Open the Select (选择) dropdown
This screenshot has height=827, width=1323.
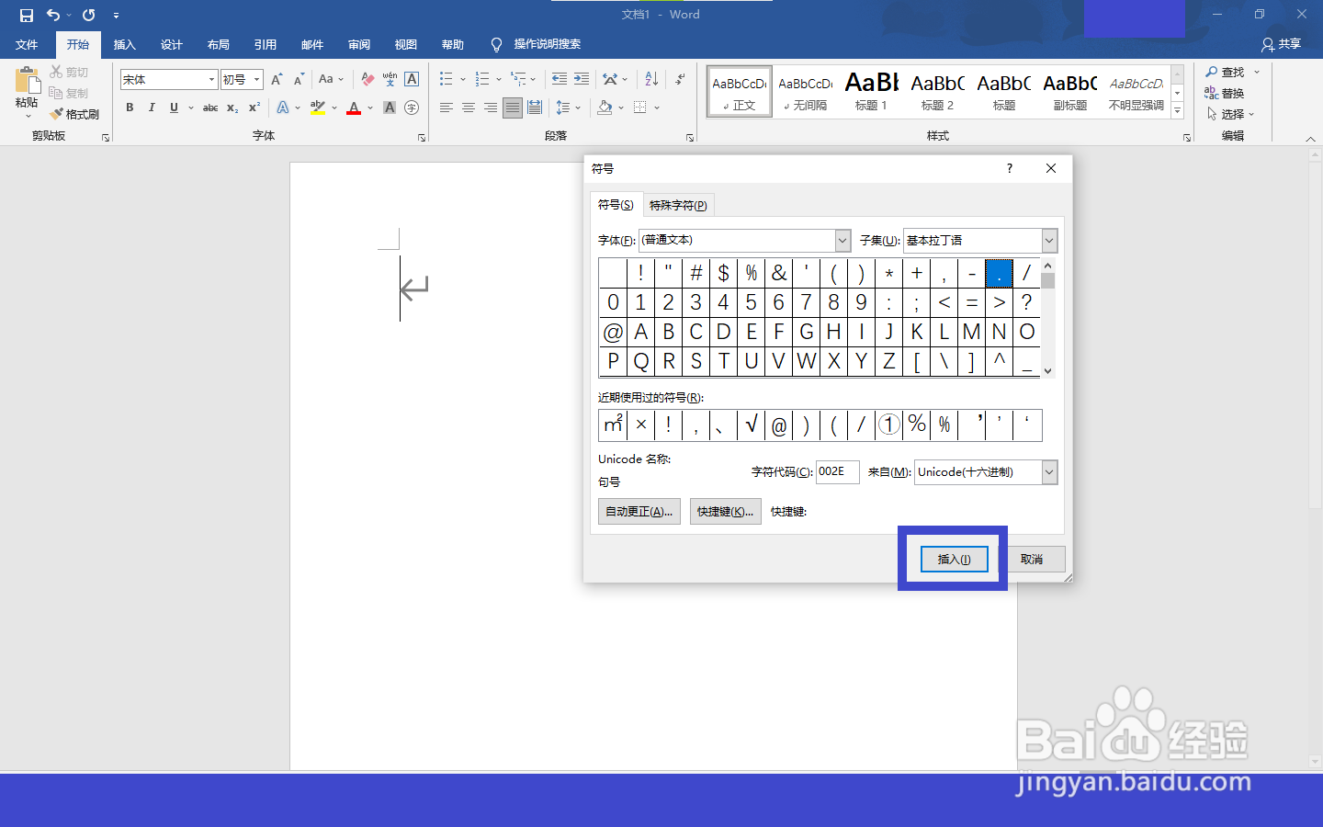point(1230,114)
